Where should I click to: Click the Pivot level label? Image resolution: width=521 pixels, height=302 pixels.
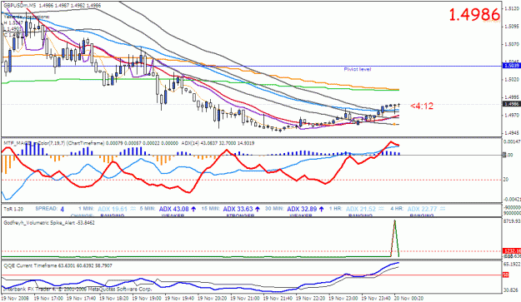click(357, 69)
